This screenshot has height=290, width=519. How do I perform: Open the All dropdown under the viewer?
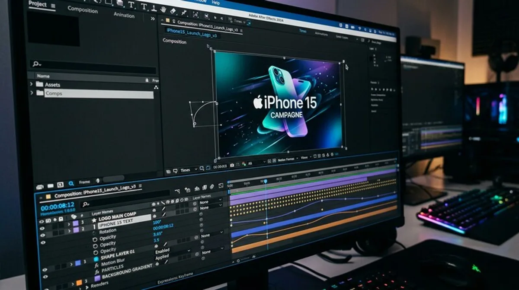[257, 163]
